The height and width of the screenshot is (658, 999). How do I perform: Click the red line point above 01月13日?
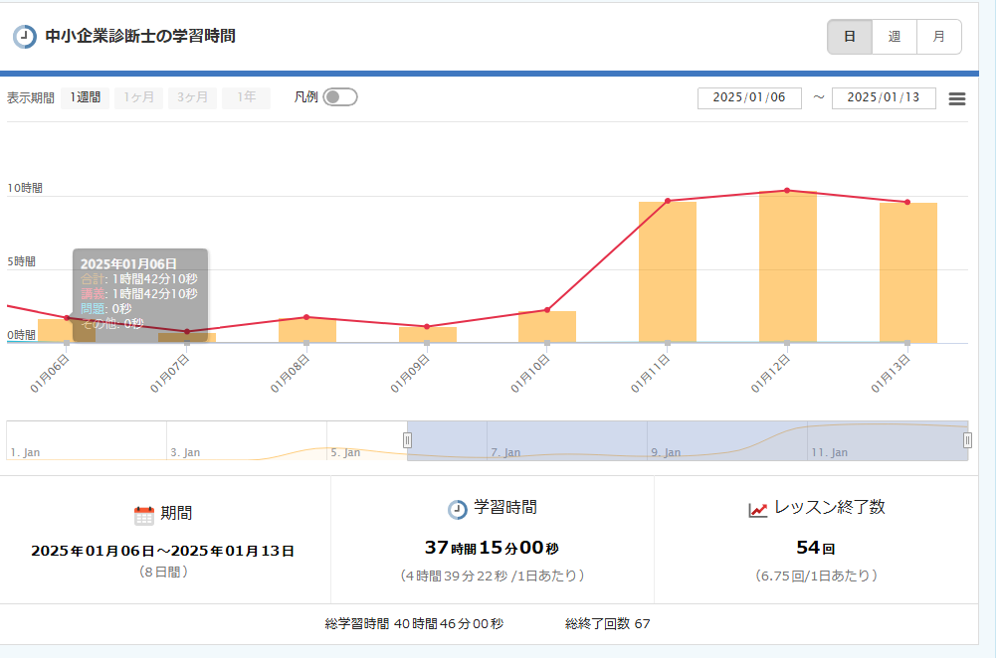pyautogui.click(x=907, y=203)
